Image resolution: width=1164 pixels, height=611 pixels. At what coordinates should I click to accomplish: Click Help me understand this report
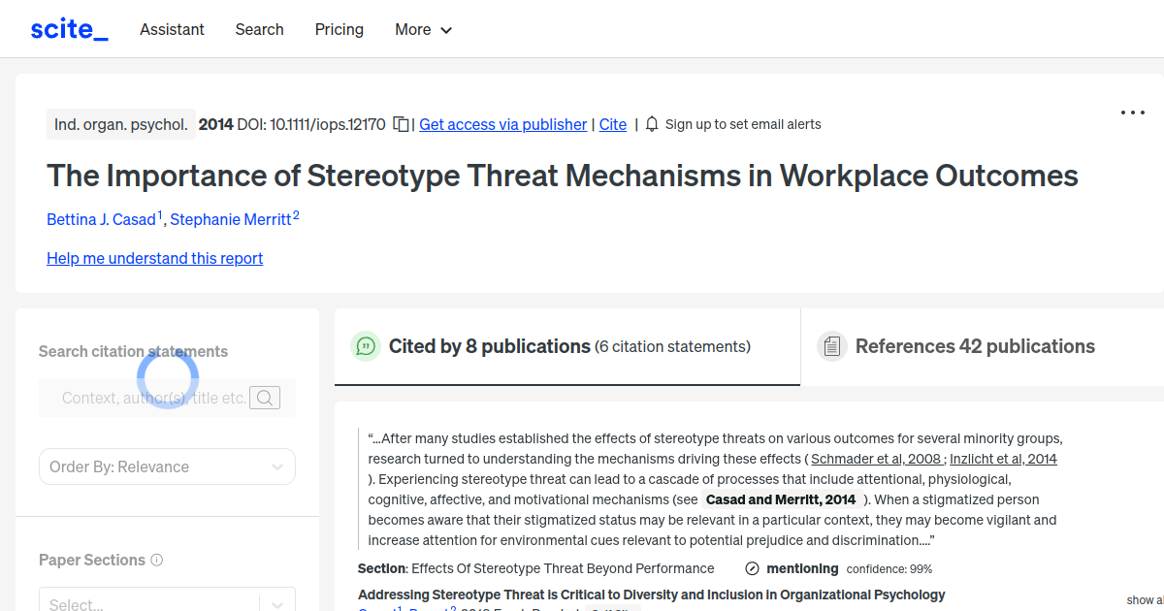(x=154, y=258)
